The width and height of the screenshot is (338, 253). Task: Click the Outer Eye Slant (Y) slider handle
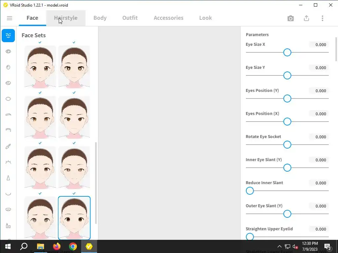pyautogui.click(x=287, y=214)
